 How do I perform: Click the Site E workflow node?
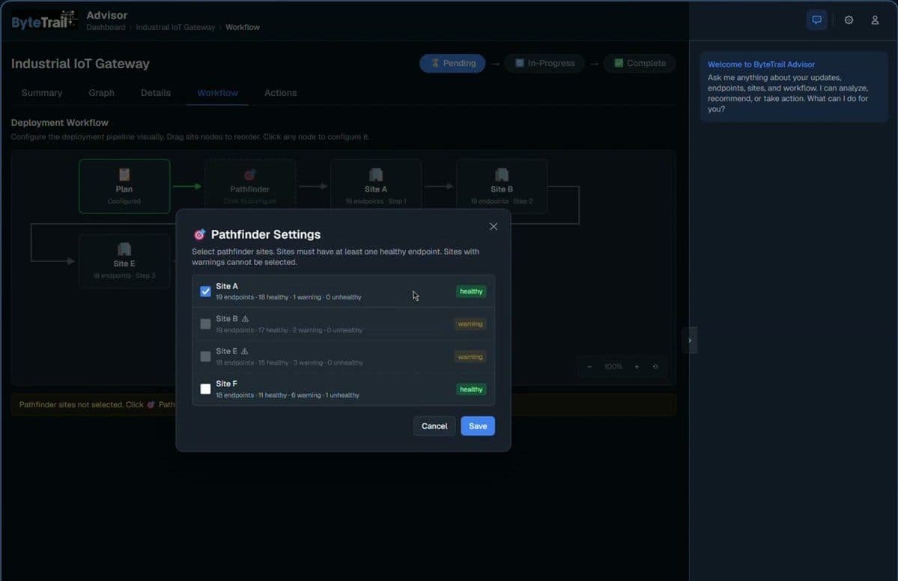[124, 261]
